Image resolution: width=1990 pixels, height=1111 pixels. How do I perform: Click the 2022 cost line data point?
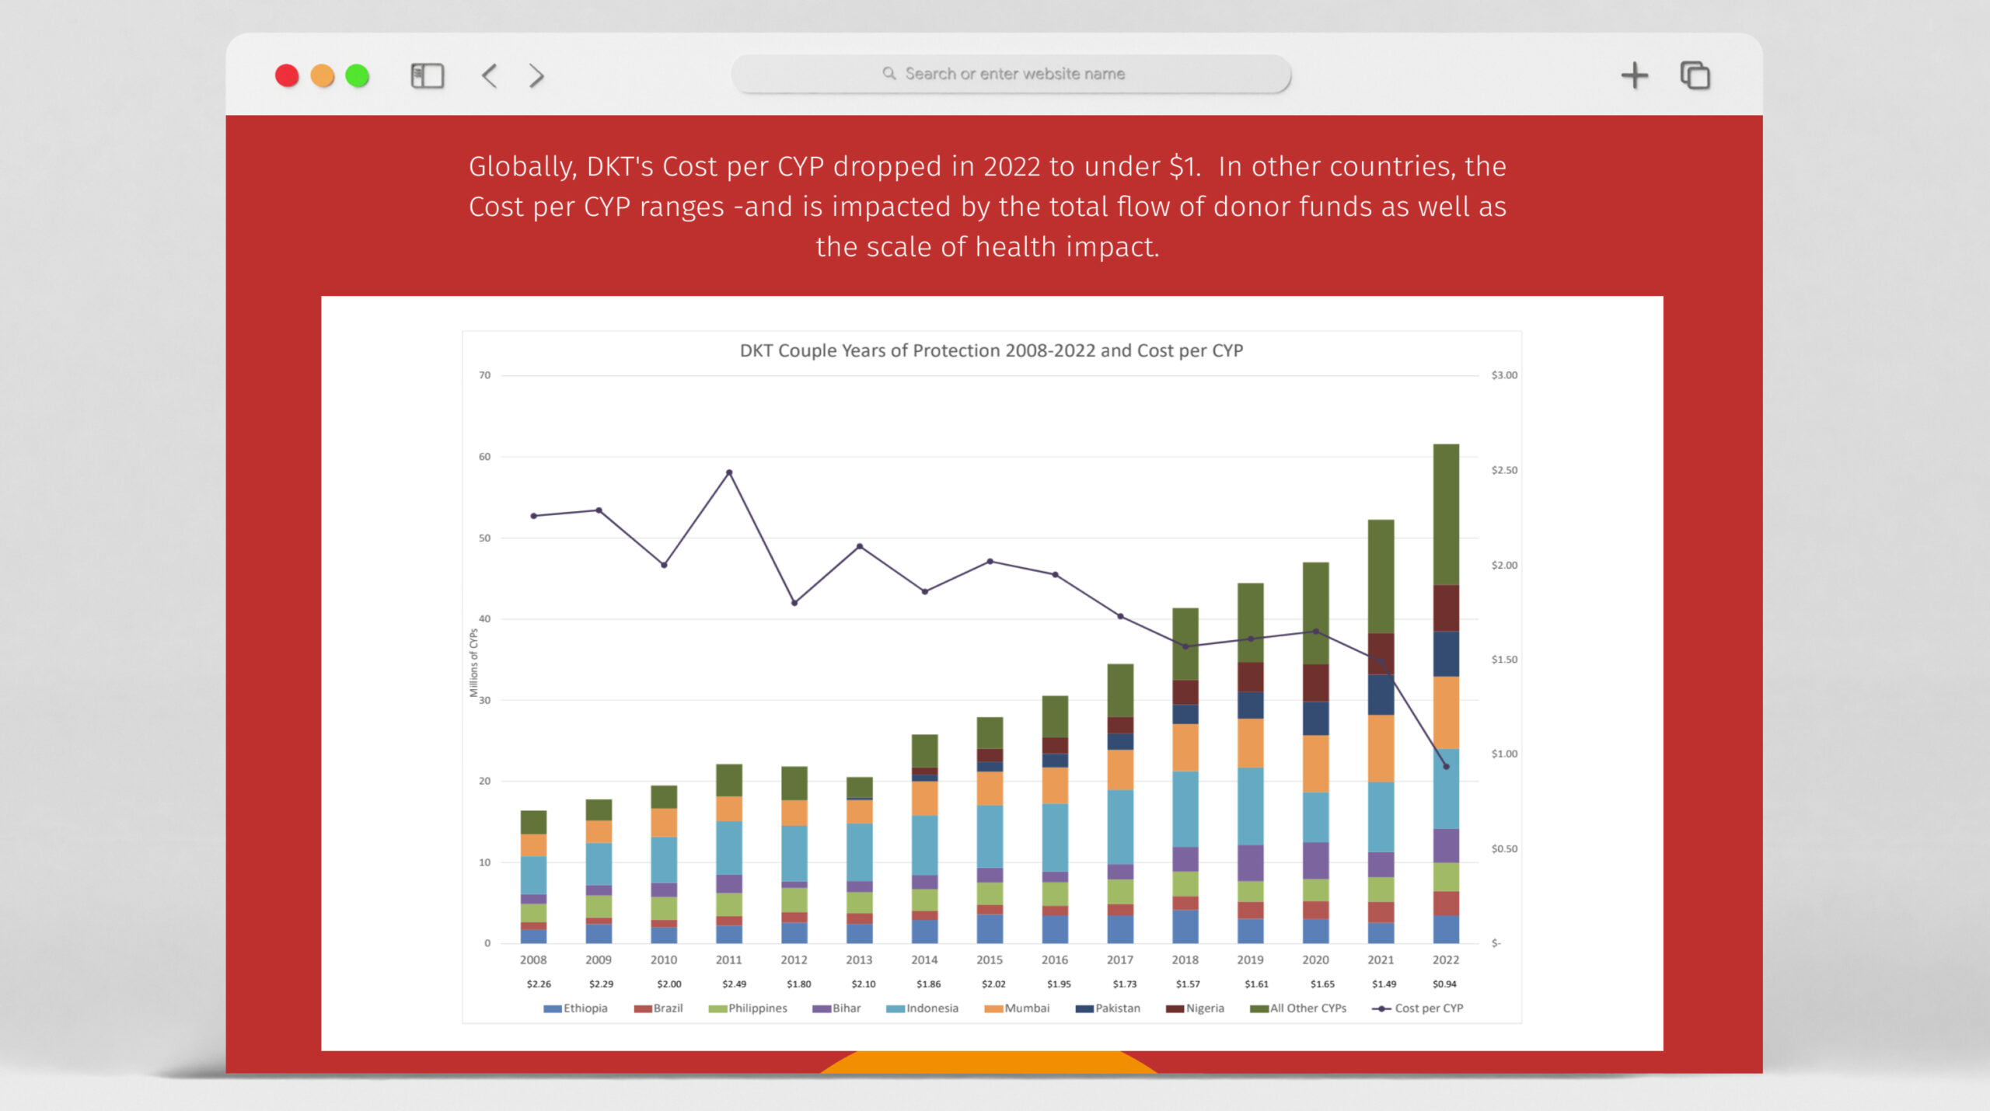click(1446, 767)
